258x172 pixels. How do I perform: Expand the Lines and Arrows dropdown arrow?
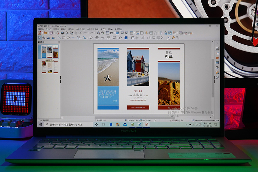tap(76, 38)
